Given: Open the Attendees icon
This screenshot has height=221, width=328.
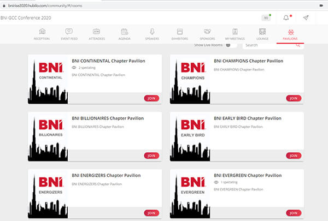Looking at the screenshot, I should click(x=96, y=32).
